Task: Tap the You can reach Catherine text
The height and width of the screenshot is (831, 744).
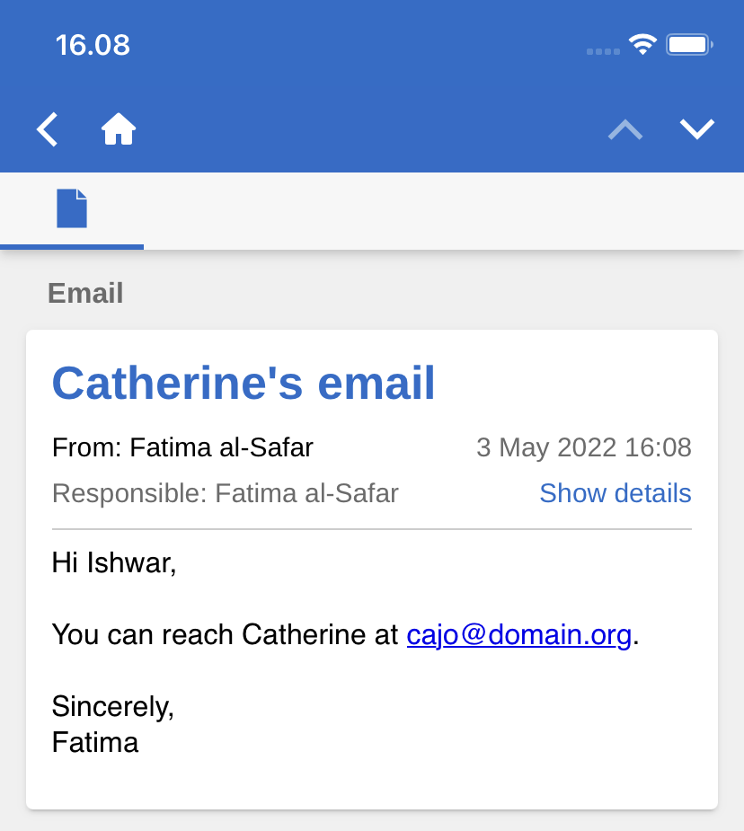Action: pos(225,635)
